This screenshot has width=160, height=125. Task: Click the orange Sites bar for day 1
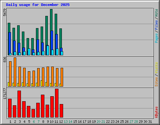(x=10, y=74)
